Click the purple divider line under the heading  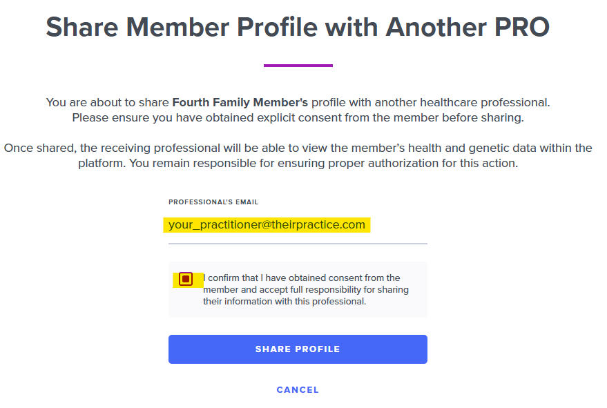coord(298,66)
